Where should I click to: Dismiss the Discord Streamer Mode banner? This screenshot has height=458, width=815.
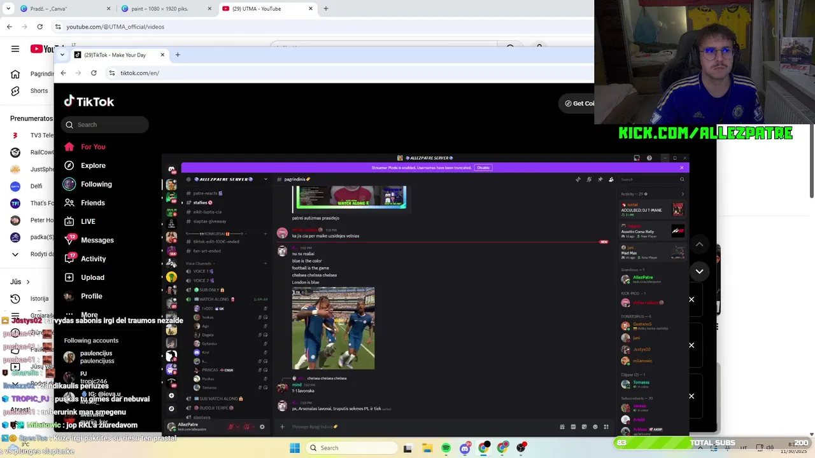coord(681,168)
